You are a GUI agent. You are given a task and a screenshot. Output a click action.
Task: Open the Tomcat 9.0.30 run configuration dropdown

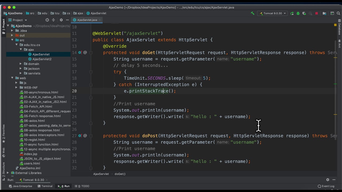click(273, 13)
